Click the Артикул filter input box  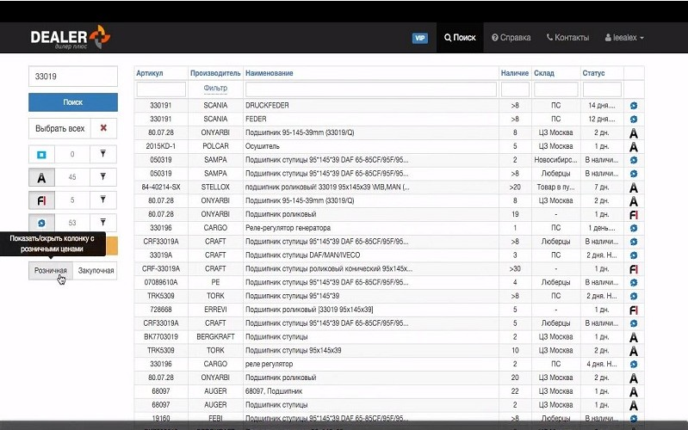click(x=161, y=89)
